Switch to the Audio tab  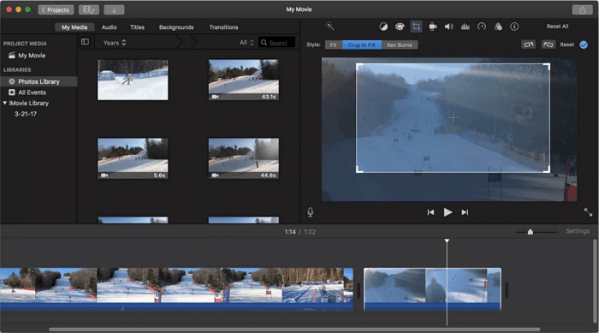tap(109, 27)
